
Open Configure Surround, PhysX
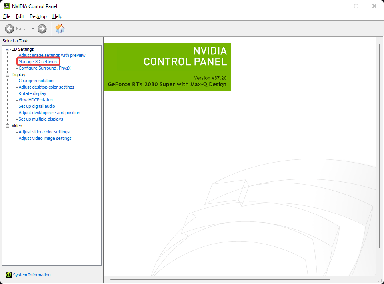tap(44, 68)
